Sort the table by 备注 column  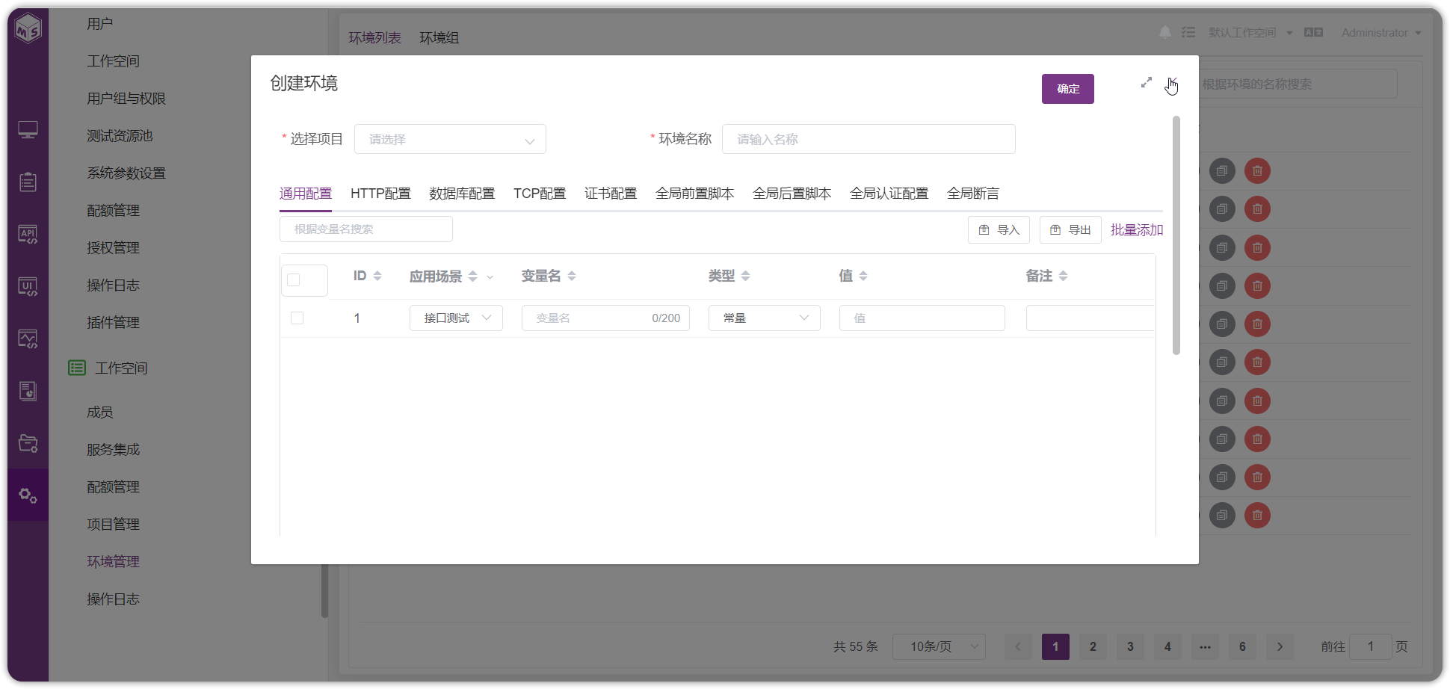click(x=1063, y=276)
